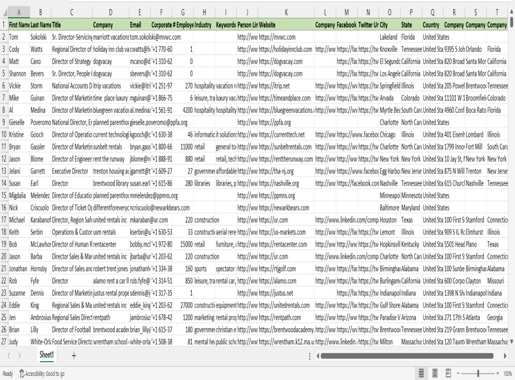Click the vertical scrollbar down arrow
This screenshot has width=515, height=380.
[x=511, y=341]
